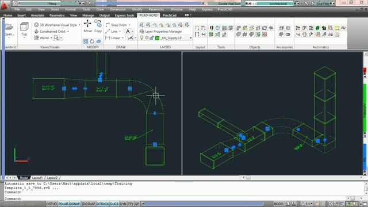Click the zoom window magnifier icon
The image size is (368, 207).
tap(56, 37)
